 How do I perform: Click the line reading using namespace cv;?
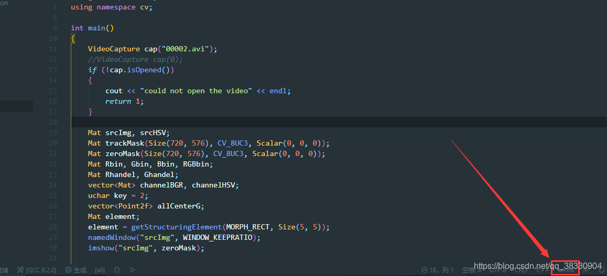click(x=112, y=7)
